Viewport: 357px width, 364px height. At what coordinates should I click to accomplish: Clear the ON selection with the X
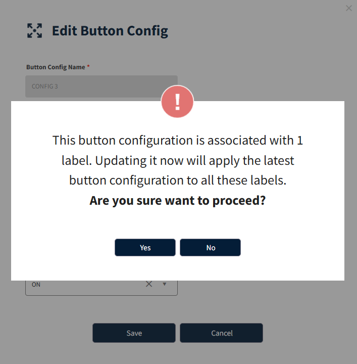tap(149, 284)
